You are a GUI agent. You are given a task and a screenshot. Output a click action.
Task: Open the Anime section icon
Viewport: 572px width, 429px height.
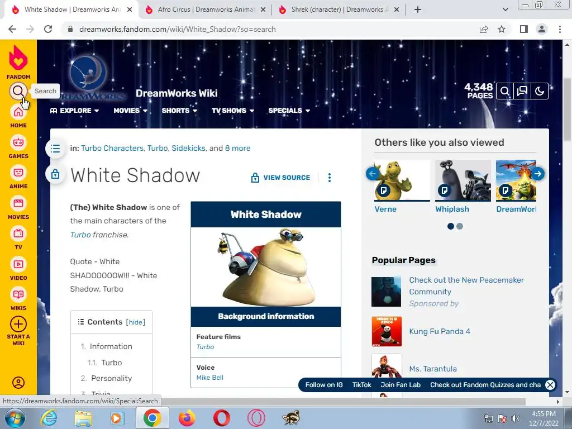pyautogui.click(x=18, y=173)
